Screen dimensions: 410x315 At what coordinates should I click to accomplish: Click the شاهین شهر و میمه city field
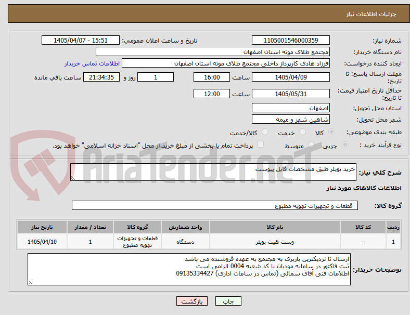(x=291, y=120)
